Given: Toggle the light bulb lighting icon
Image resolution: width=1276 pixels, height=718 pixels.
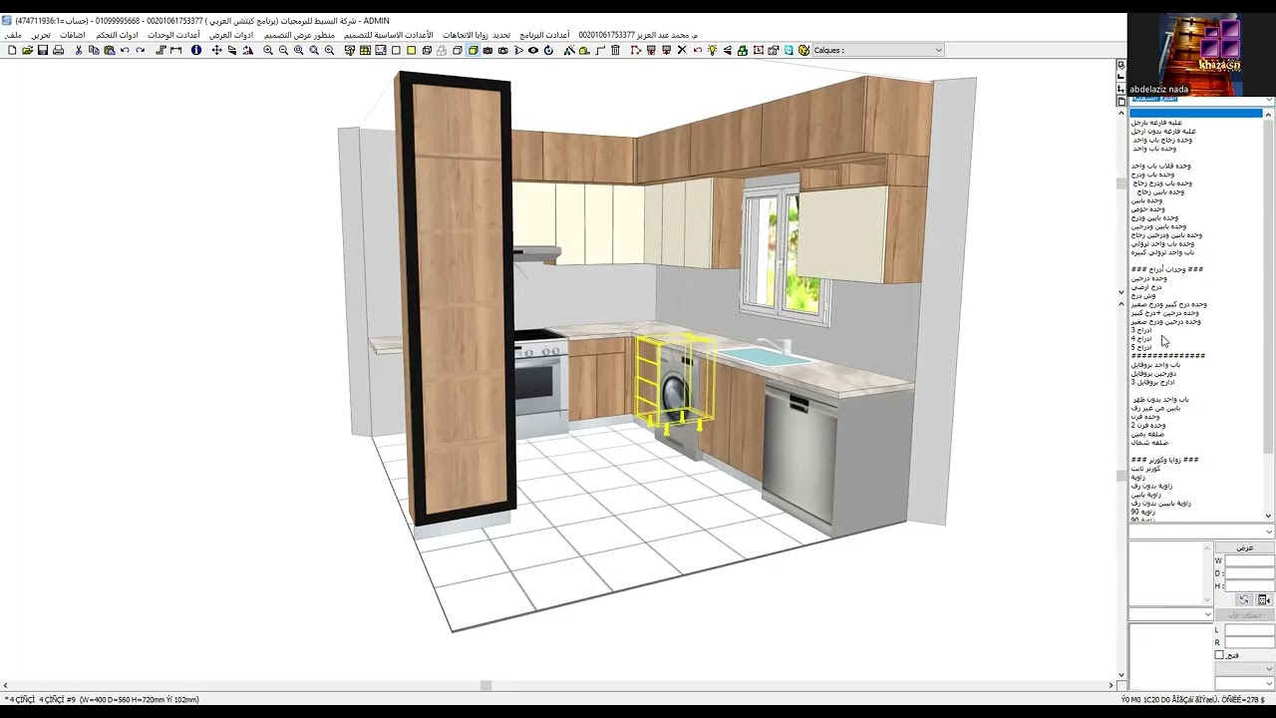Looking at the screenshot, I should tap(713, 50).
